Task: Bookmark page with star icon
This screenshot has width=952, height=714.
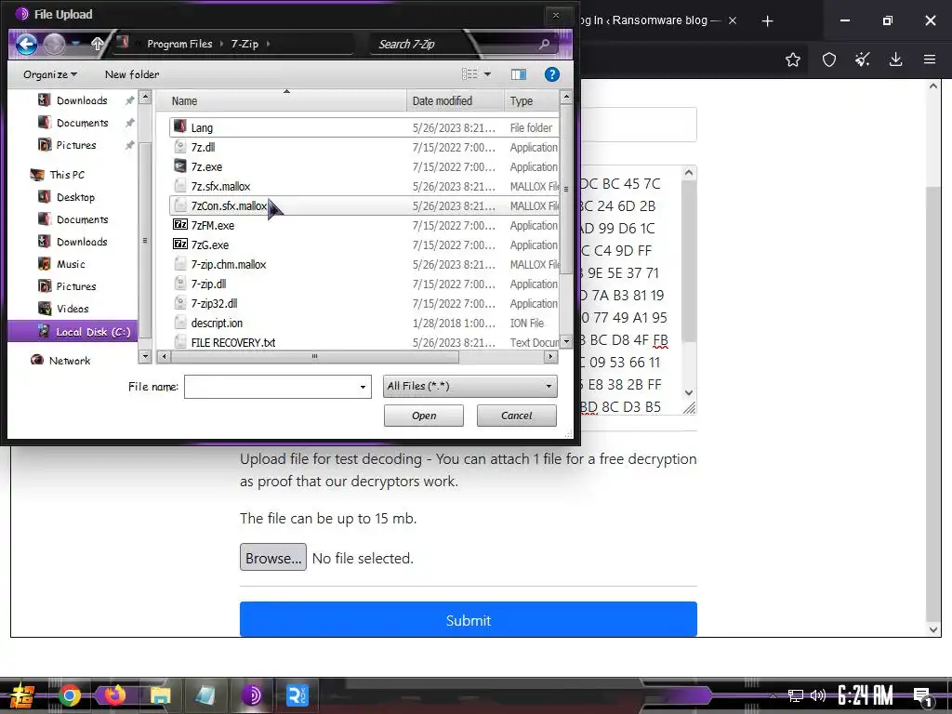Action: coord(792,59)
